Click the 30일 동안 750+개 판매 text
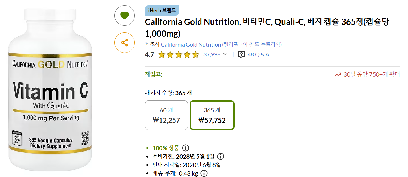Image resolution: width=408 pixels, height=177 pixels. (372, 74)
